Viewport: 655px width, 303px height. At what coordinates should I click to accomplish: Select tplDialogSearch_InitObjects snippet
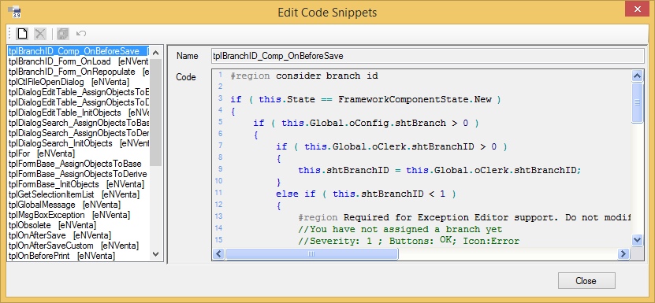coord(78,143)
